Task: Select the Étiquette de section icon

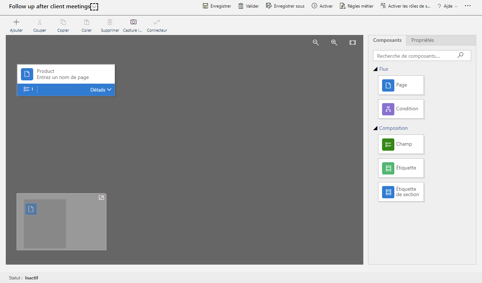Action: (388, 192)
